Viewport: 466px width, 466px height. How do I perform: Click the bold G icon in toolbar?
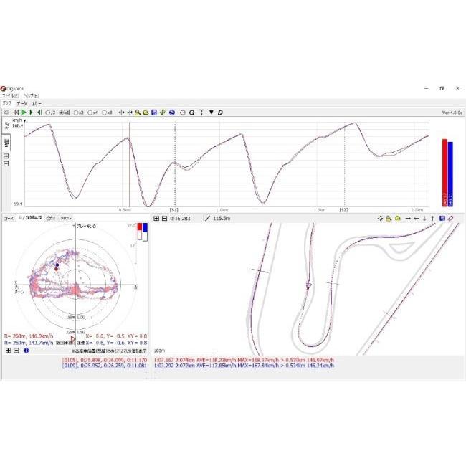192,113
